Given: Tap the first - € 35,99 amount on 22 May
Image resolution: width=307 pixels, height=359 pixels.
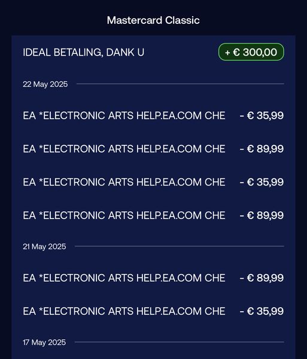Looking at the screenshot, I should 262,115.
